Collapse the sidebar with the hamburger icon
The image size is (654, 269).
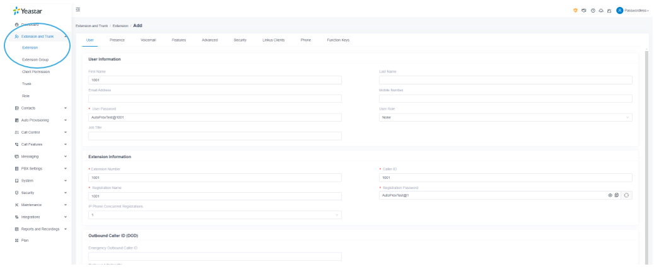click(x=78, y=9)
